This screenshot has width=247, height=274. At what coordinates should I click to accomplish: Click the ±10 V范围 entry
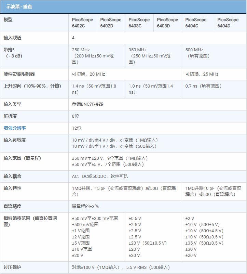82,249
